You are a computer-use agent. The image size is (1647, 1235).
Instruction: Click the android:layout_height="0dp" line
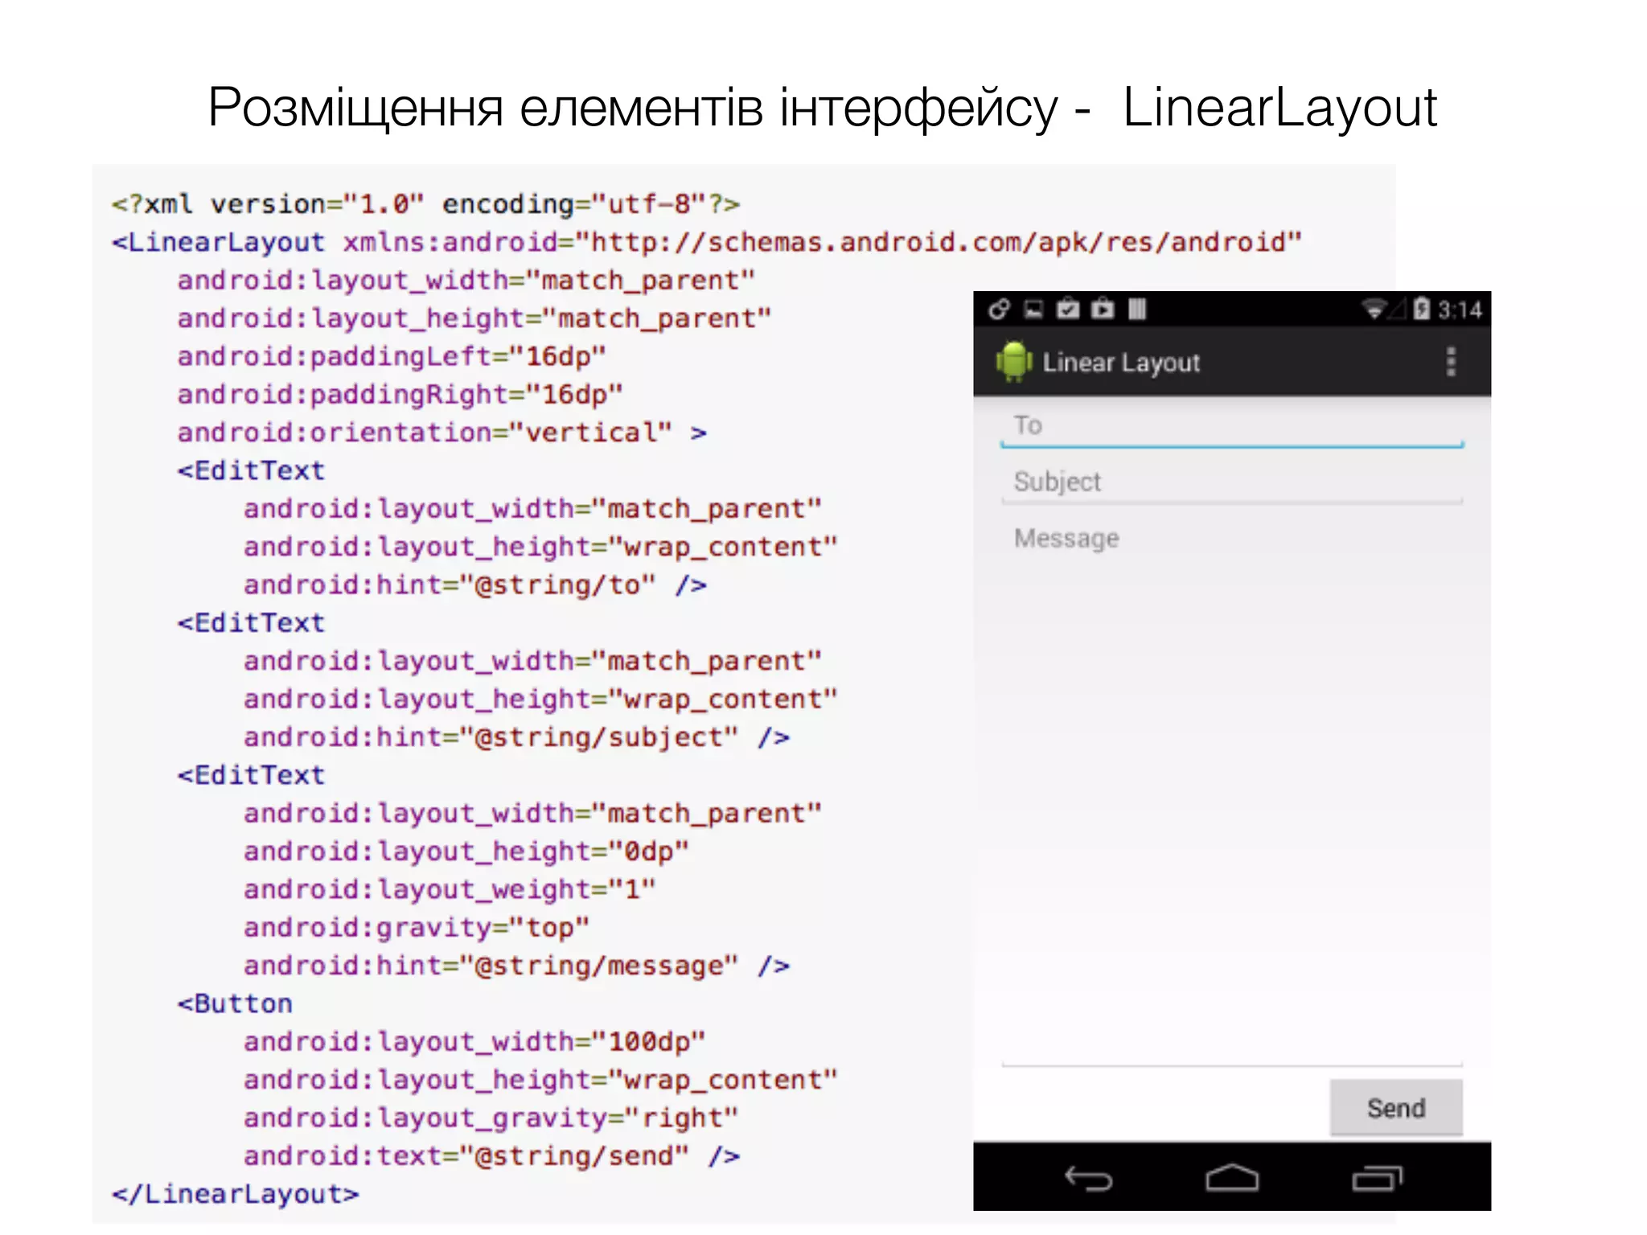(466, 851)
